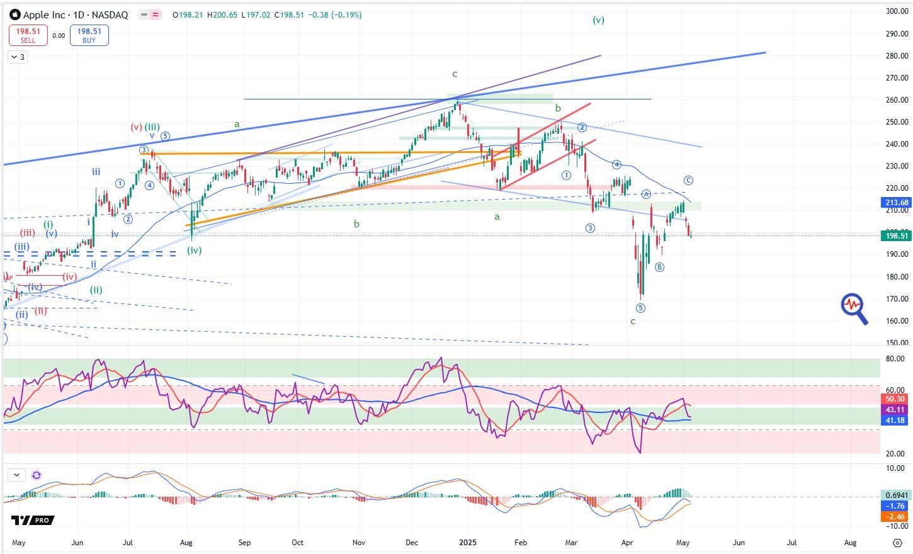The width and height of the screenshot is (913, 554).
Task: Select the circled 3 wave label near the March low
Action: coord(590,228)
